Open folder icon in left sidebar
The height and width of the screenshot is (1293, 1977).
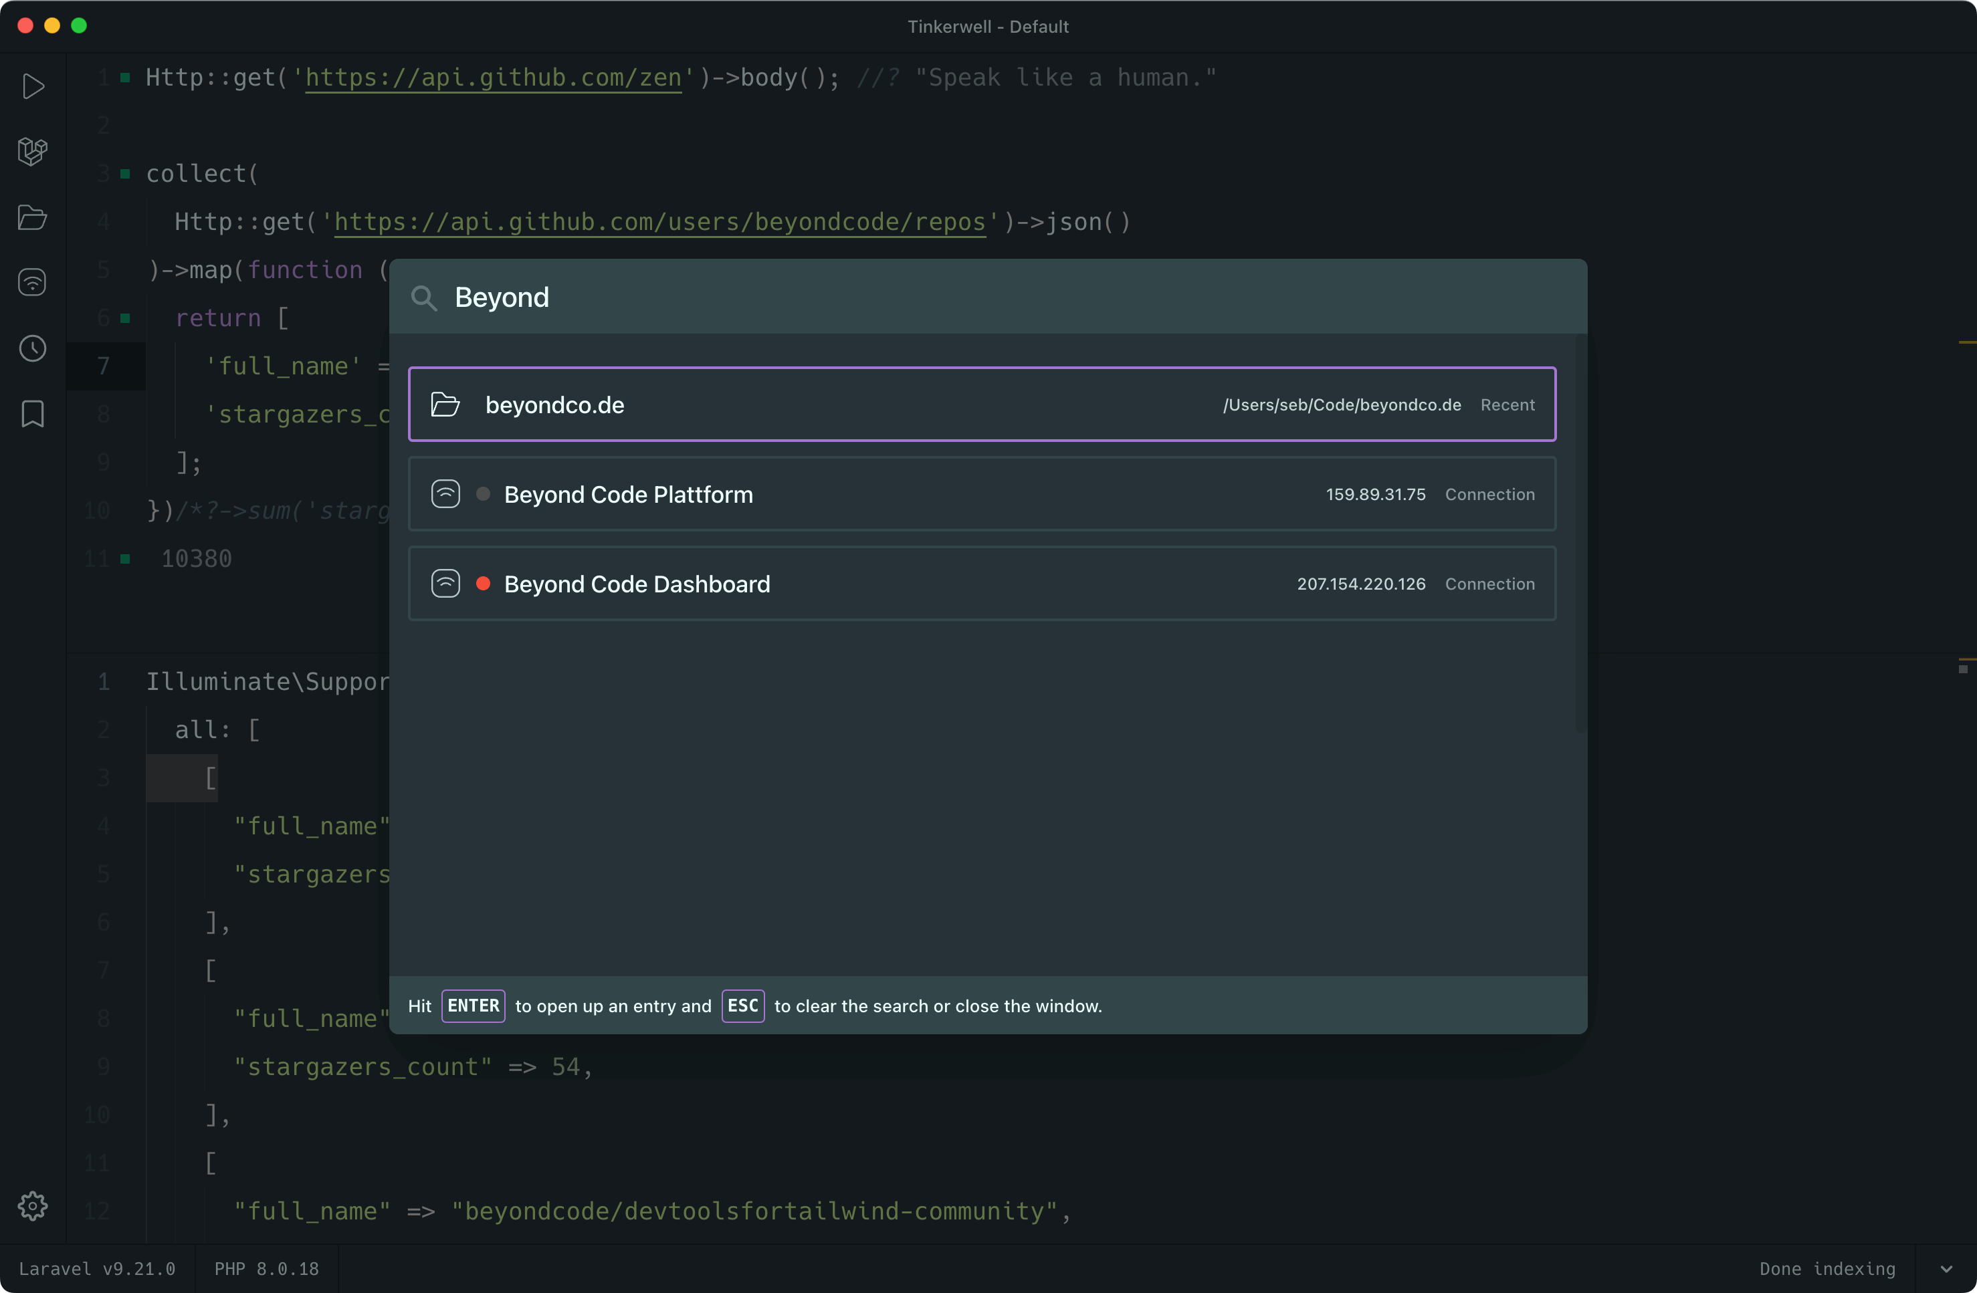tap(32, 217)
